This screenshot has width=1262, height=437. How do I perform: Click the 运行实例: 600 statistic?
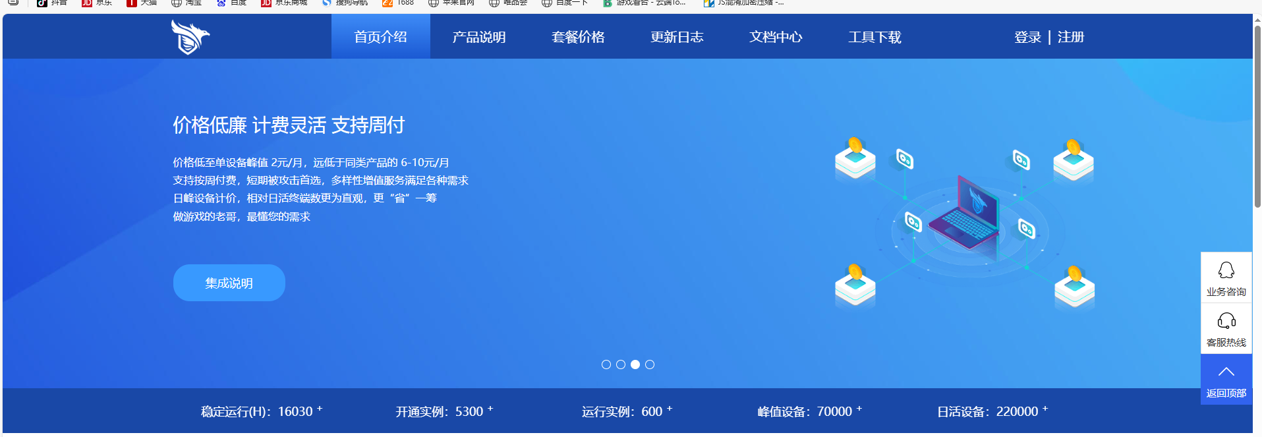tap(627, 411)
